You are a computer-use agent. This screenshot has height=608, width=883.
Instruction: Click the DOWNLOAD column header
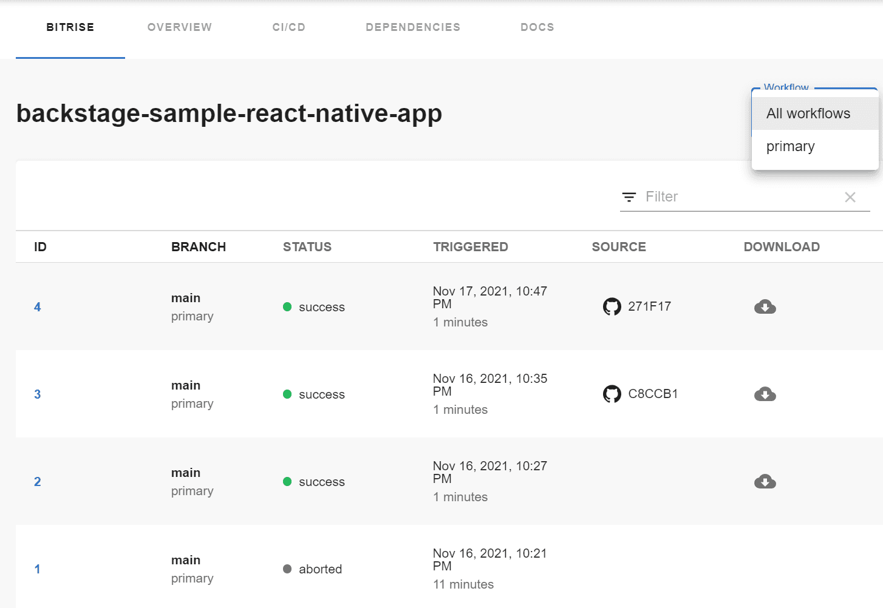pyautogui.click(x=782, y=247)
